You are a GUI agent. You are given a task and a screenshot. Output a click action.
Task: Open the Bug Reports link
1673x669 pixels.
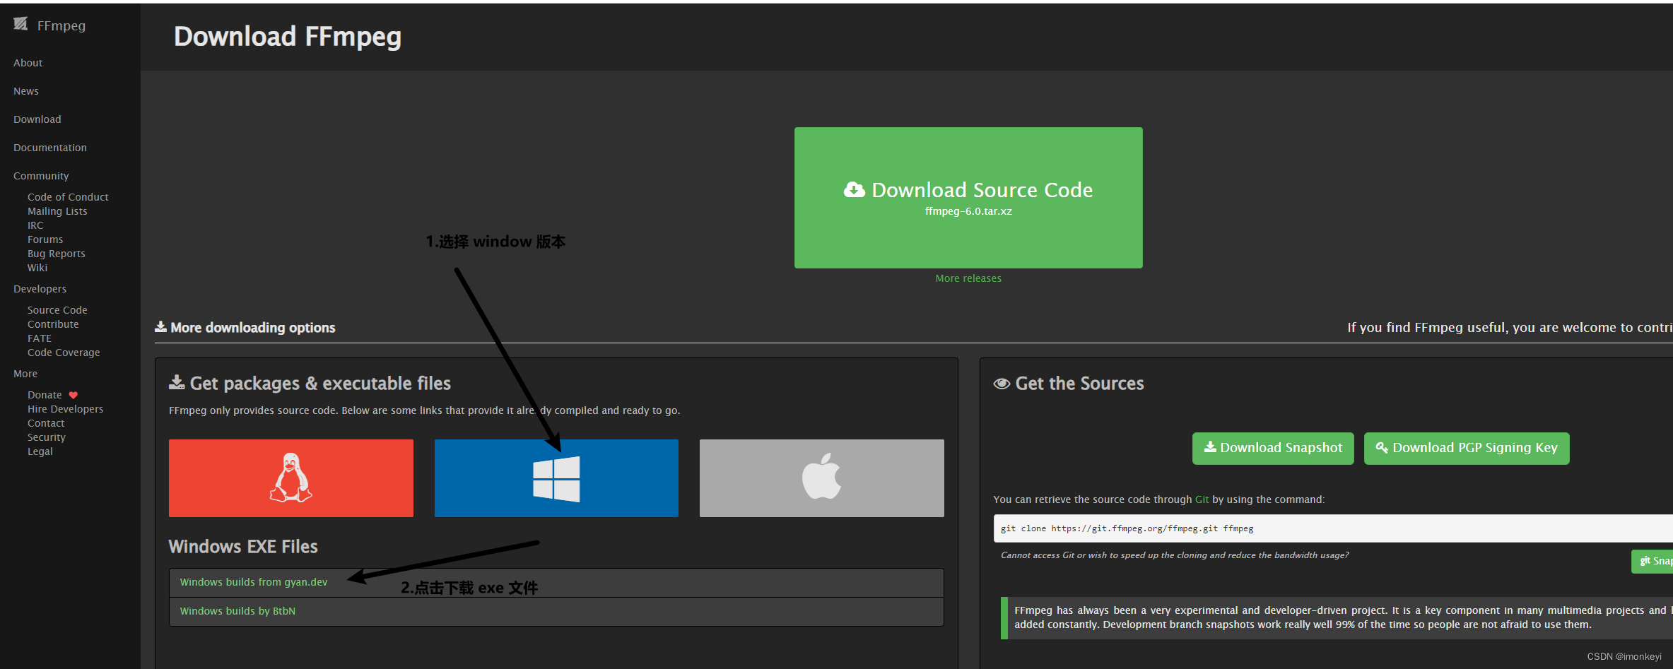57,254
